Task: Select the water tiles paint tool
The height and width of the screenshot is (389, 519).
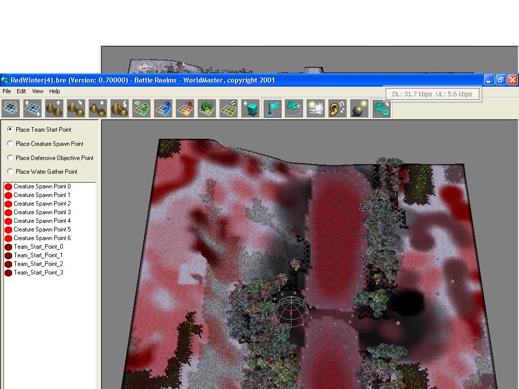Action: pos(164,108)
